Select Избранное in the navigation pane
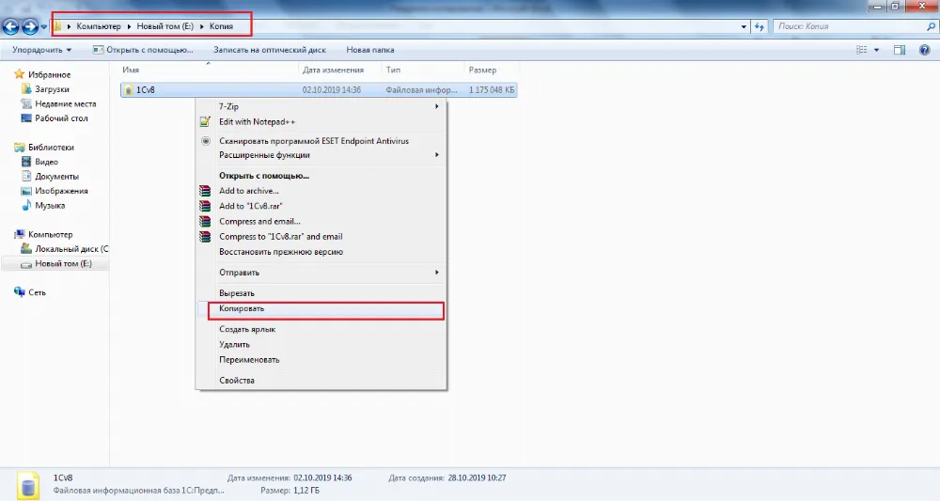The image size is (940, 501). (x=49, y=74)
